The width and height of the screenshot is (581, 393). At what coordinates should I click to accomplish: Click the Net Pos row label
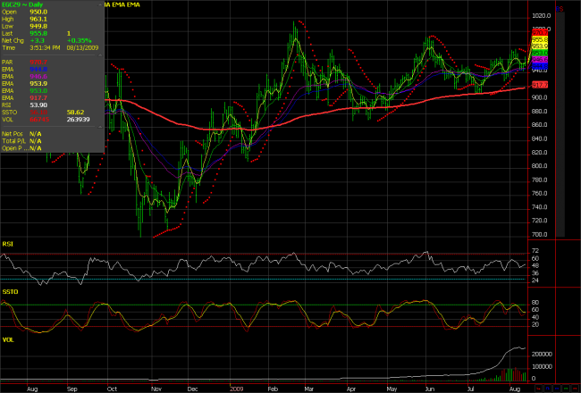click(x=13, y=134)
